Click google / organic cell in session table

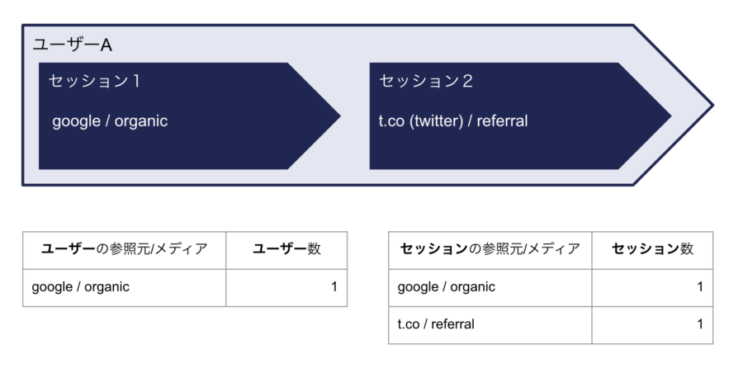point(447,287)
